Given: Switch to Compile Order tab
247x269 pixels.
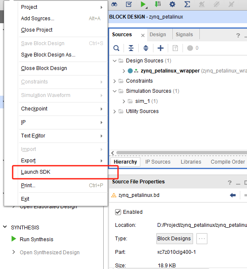Looking at the screenshot, I should point(228,162).
